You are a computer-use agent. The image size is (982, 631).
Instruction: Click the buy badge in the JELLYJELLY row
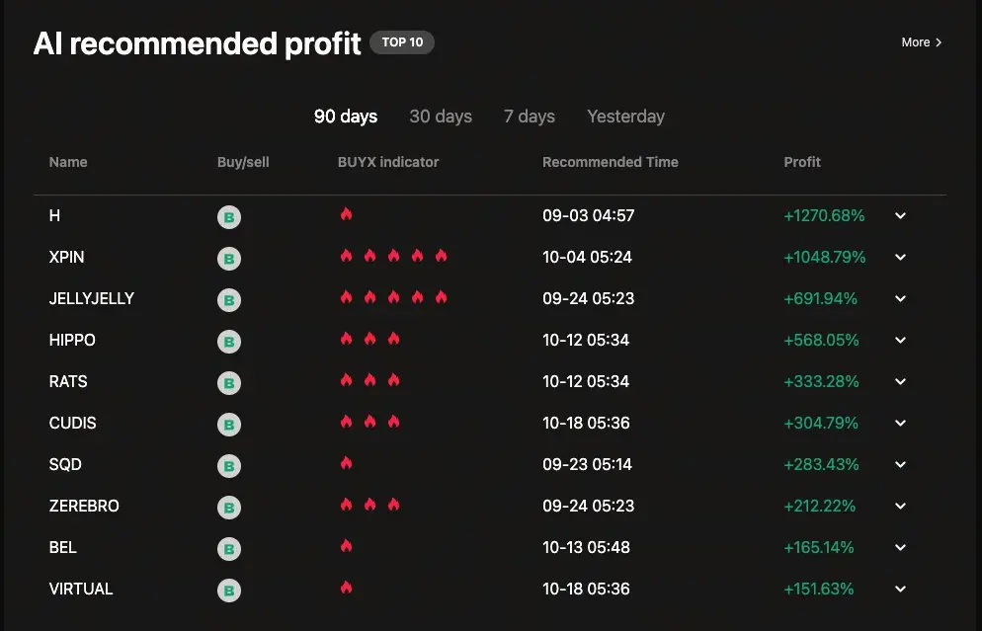coord(229,300)
